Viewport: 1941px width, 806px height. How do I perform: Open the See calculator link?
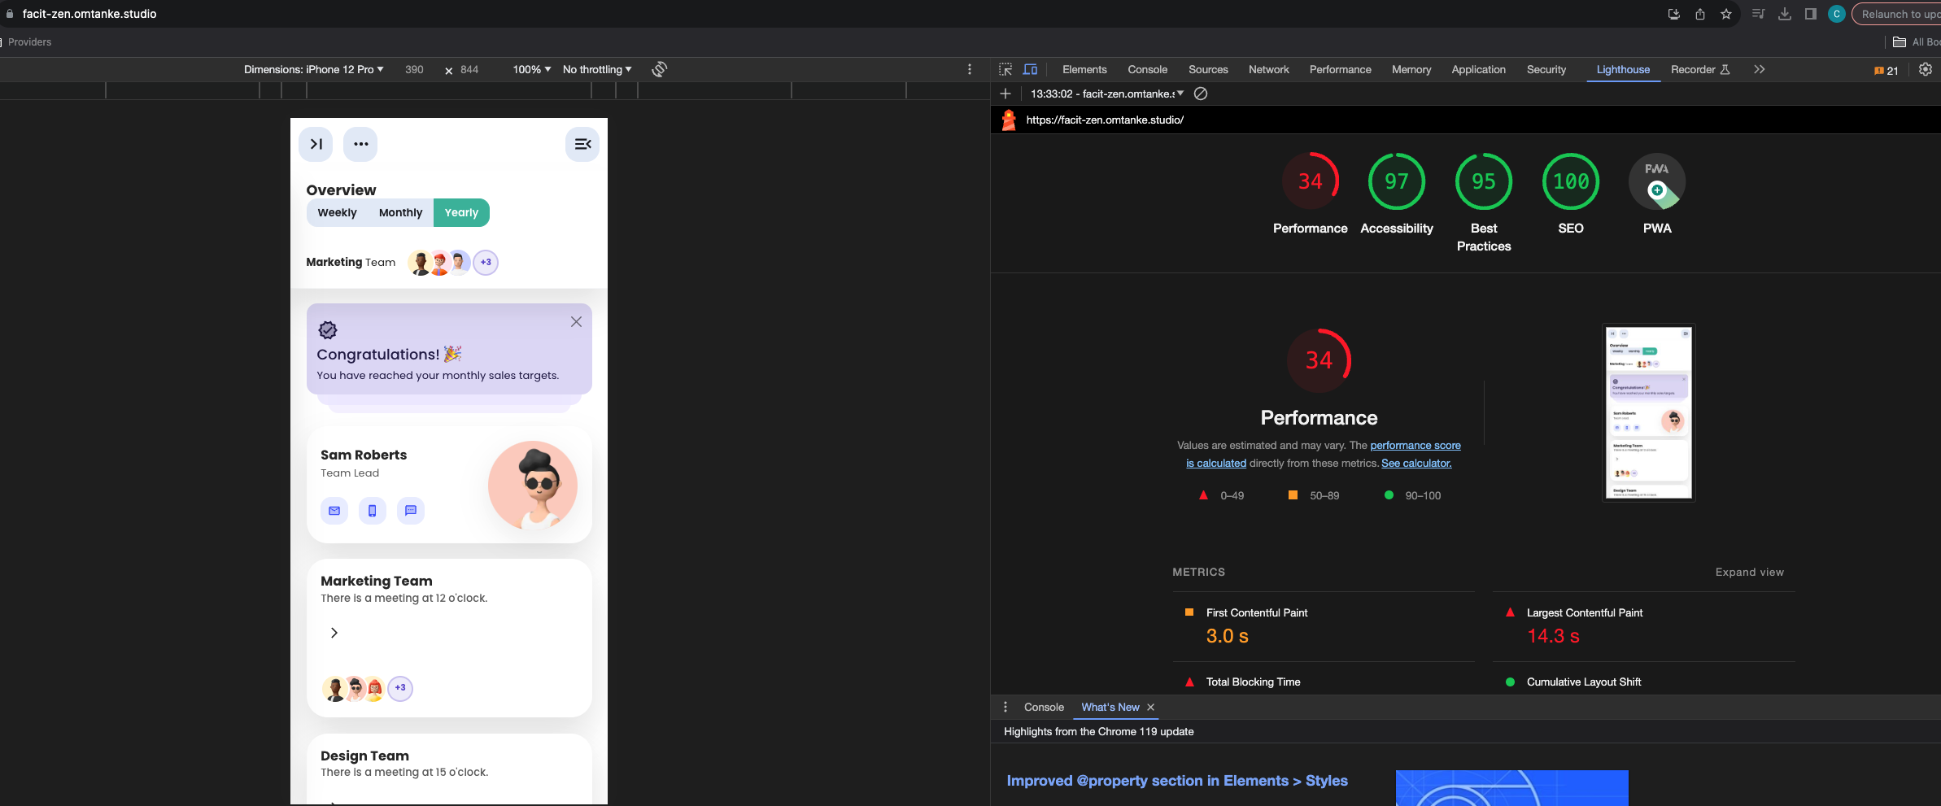pos(1416,464)
